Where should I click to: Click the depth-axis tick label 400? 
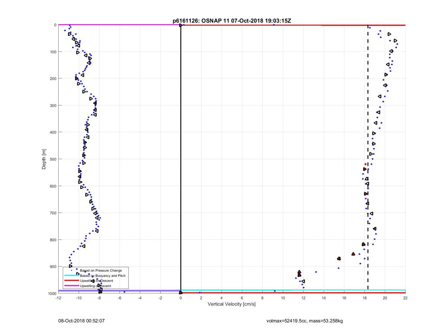53,132
